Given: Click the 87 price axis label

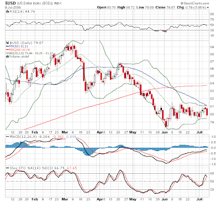Looking at the screenshot, I should point(212,61).
